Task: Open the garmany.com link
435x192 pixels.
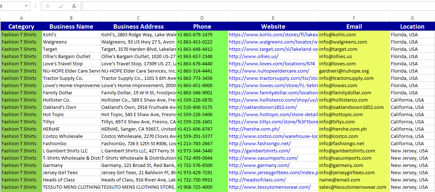Action: (259, 165)
